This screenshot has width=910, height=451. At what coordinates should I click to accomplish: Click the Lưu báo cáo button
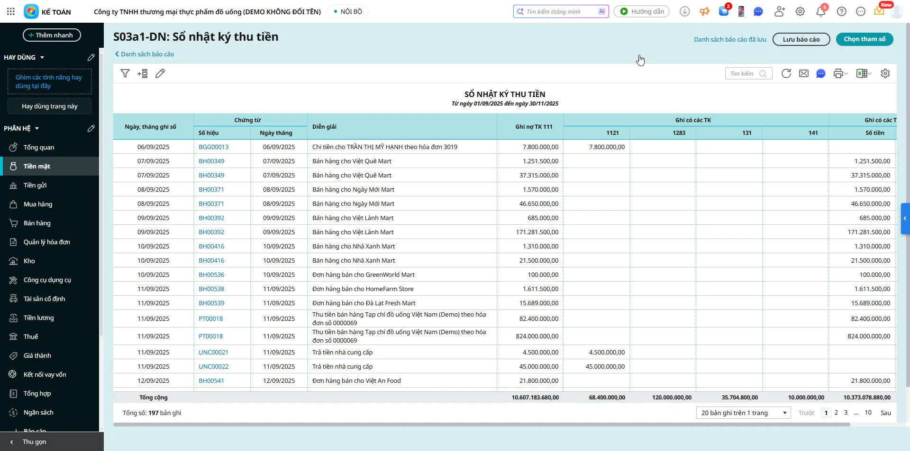pos(801,39)
